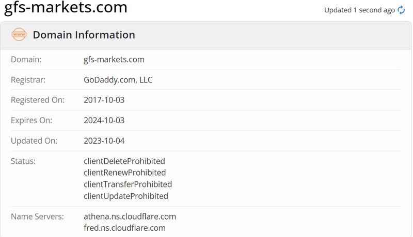The height and width of the screenshot is (237, 413).
Task: Click the updated date 2023-10-04
Action: pyautogui.click(x=104, y=141)
